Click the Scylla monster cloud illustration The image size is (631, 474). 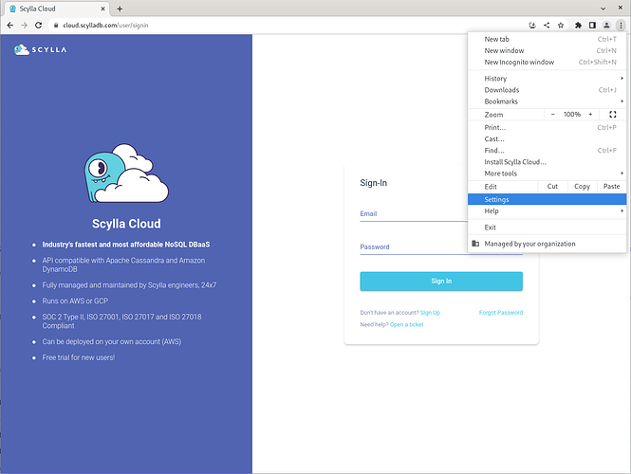126,173
